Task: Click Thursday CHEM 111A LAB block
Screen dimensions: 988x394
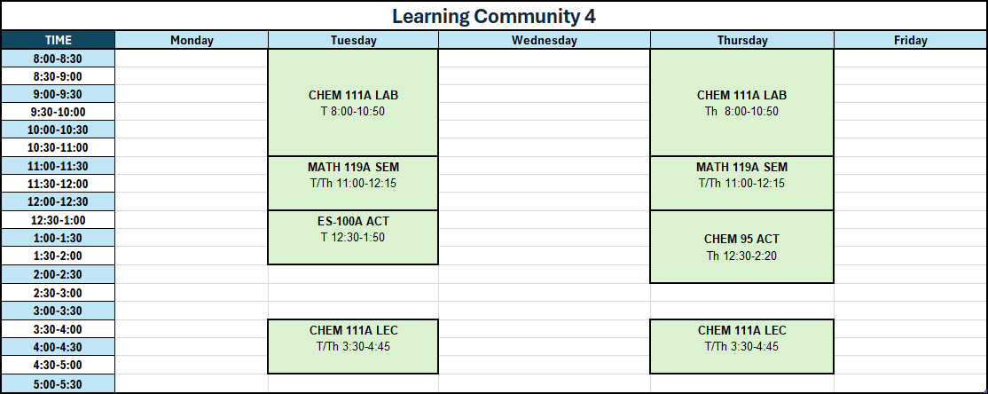Action: [x=742, y=103]
